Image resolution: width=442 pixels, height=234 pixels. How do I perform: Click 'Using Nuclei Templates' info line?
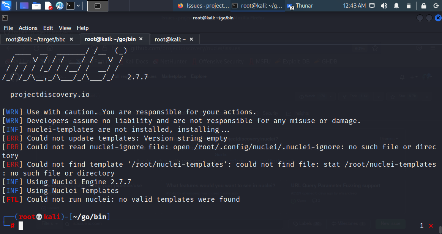(60, 191)
